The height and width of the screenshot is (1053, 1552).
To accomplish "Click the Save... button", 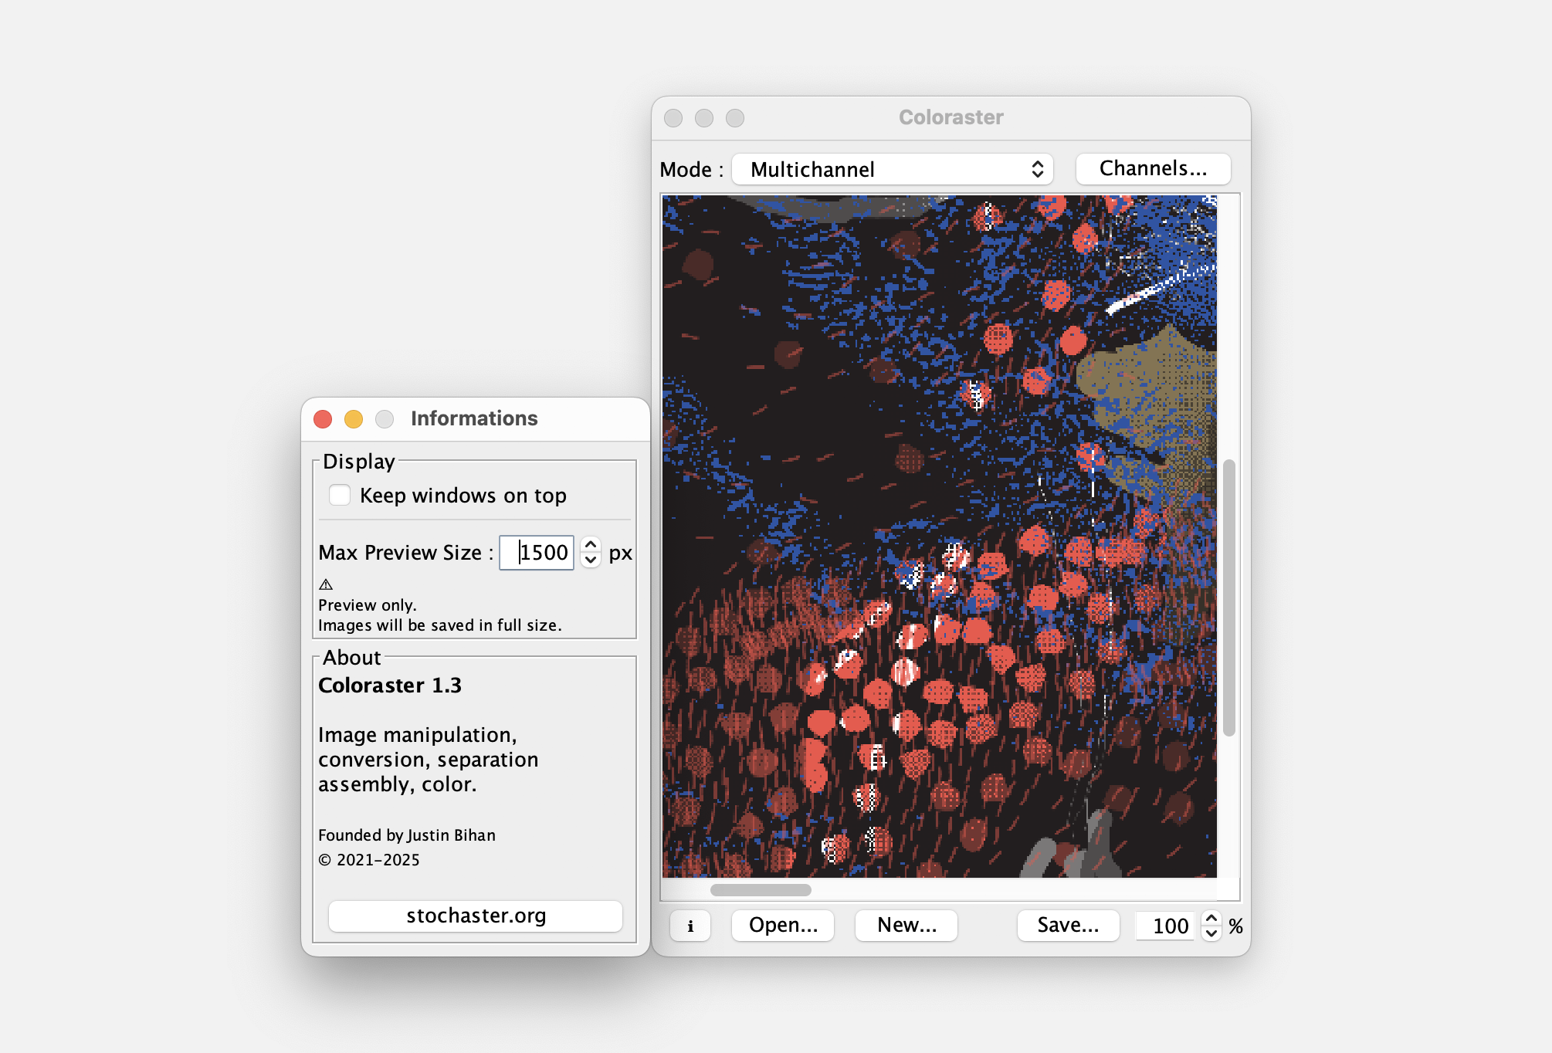I will (1067, 925).
